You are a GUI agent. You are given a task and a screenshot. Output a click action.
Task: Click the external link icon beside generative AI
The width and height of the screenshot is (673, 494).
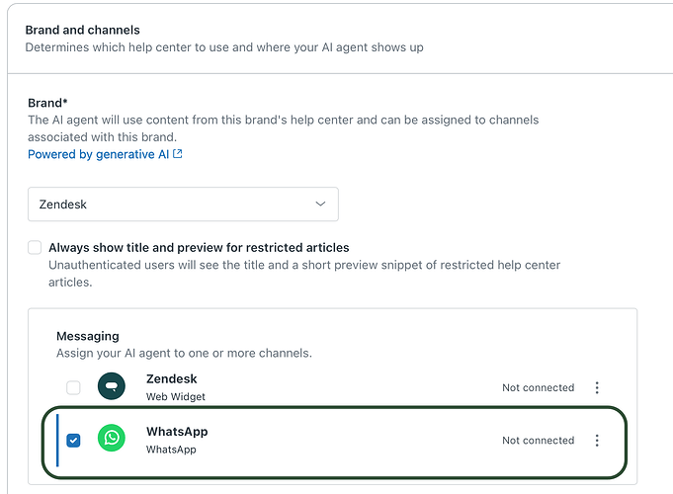click(x=178, y=154)
